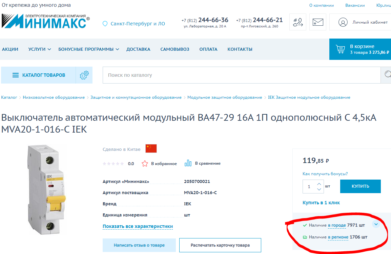
Task: Click the Написать отзыв о товаре button
Action: pyautogui.click(x=139, y=245)
